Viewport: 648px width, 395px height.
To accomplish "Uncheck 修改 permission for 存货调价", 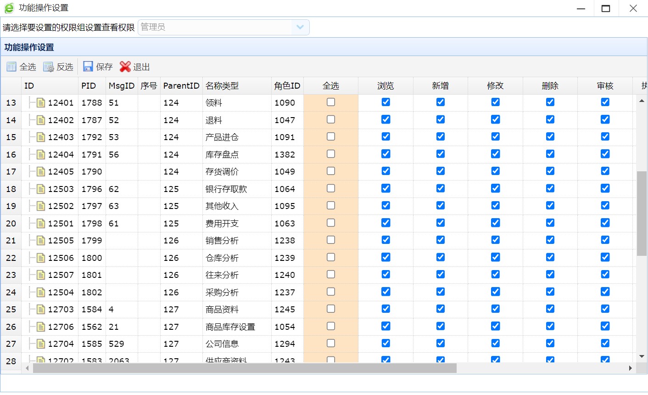I will click(x=496, y=171).
